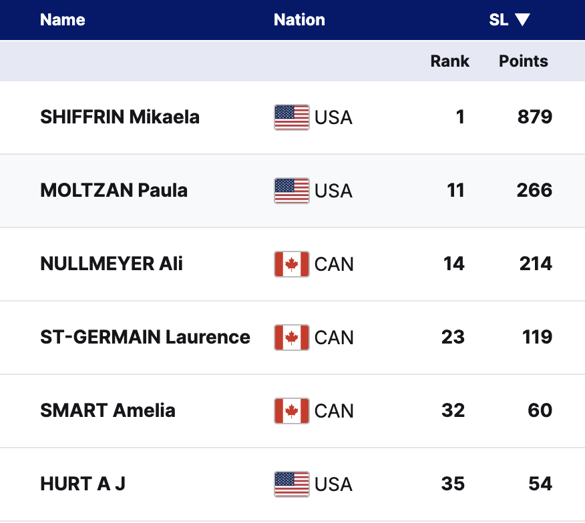Screen dimensions: 585x523
Task: Click the USA flag beside SHIFFRIN Mikaela
Action: [x=291, y=117]
